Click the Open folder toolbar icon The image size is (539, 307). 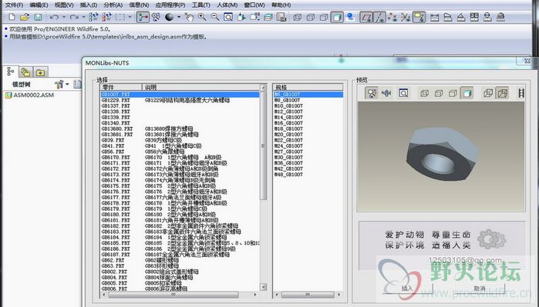pyautogui.click(x=25, y=17)
